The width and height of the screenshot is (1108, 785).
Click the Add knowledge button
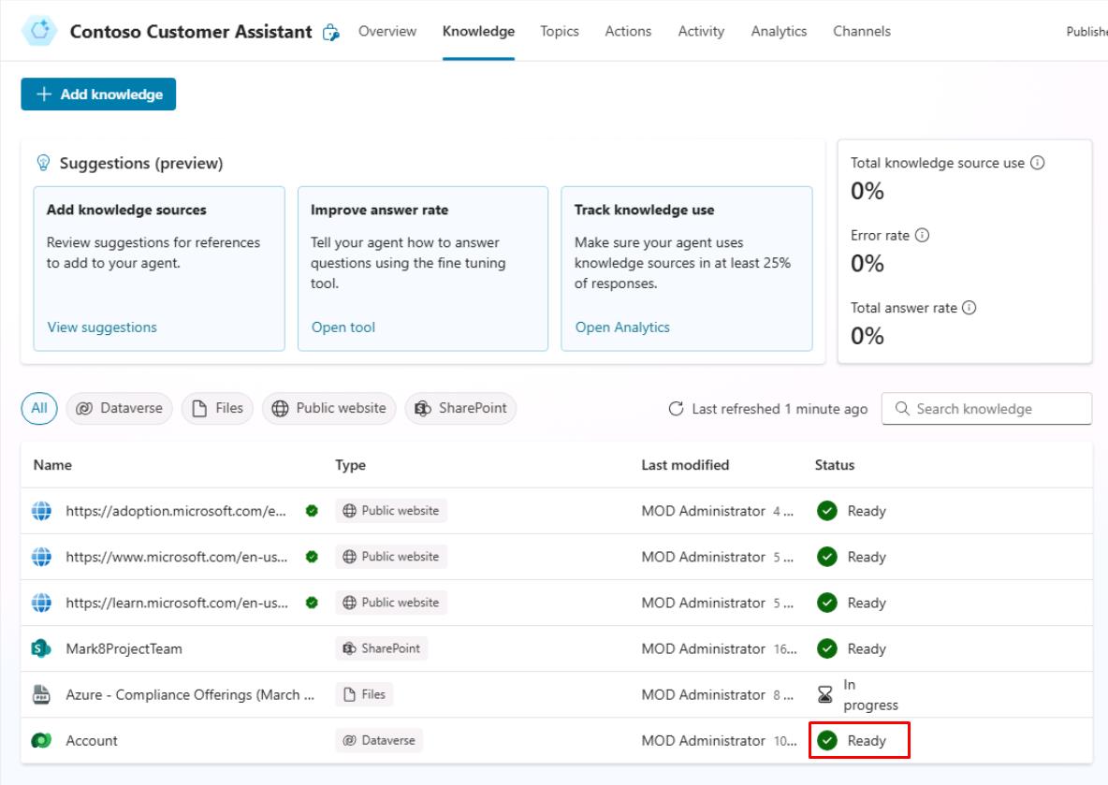(98, 94)
